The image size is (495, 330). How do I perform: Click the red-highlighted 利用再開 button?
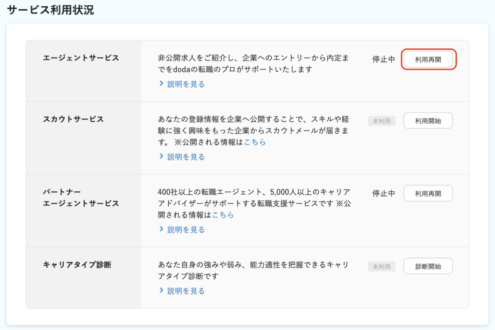(428, 58)
